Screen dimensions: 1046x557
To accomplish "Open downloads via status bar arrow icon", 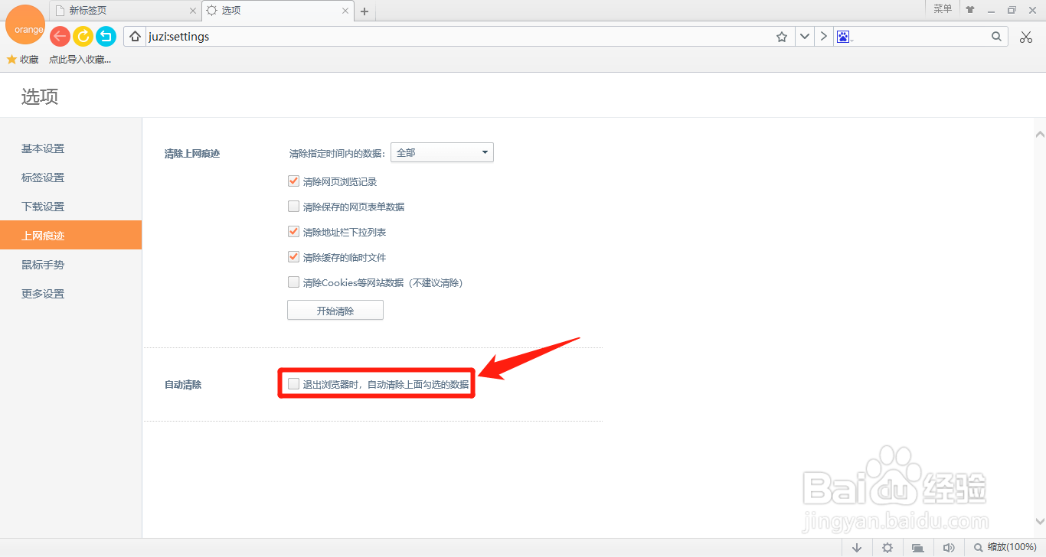I will coord(857,548).
